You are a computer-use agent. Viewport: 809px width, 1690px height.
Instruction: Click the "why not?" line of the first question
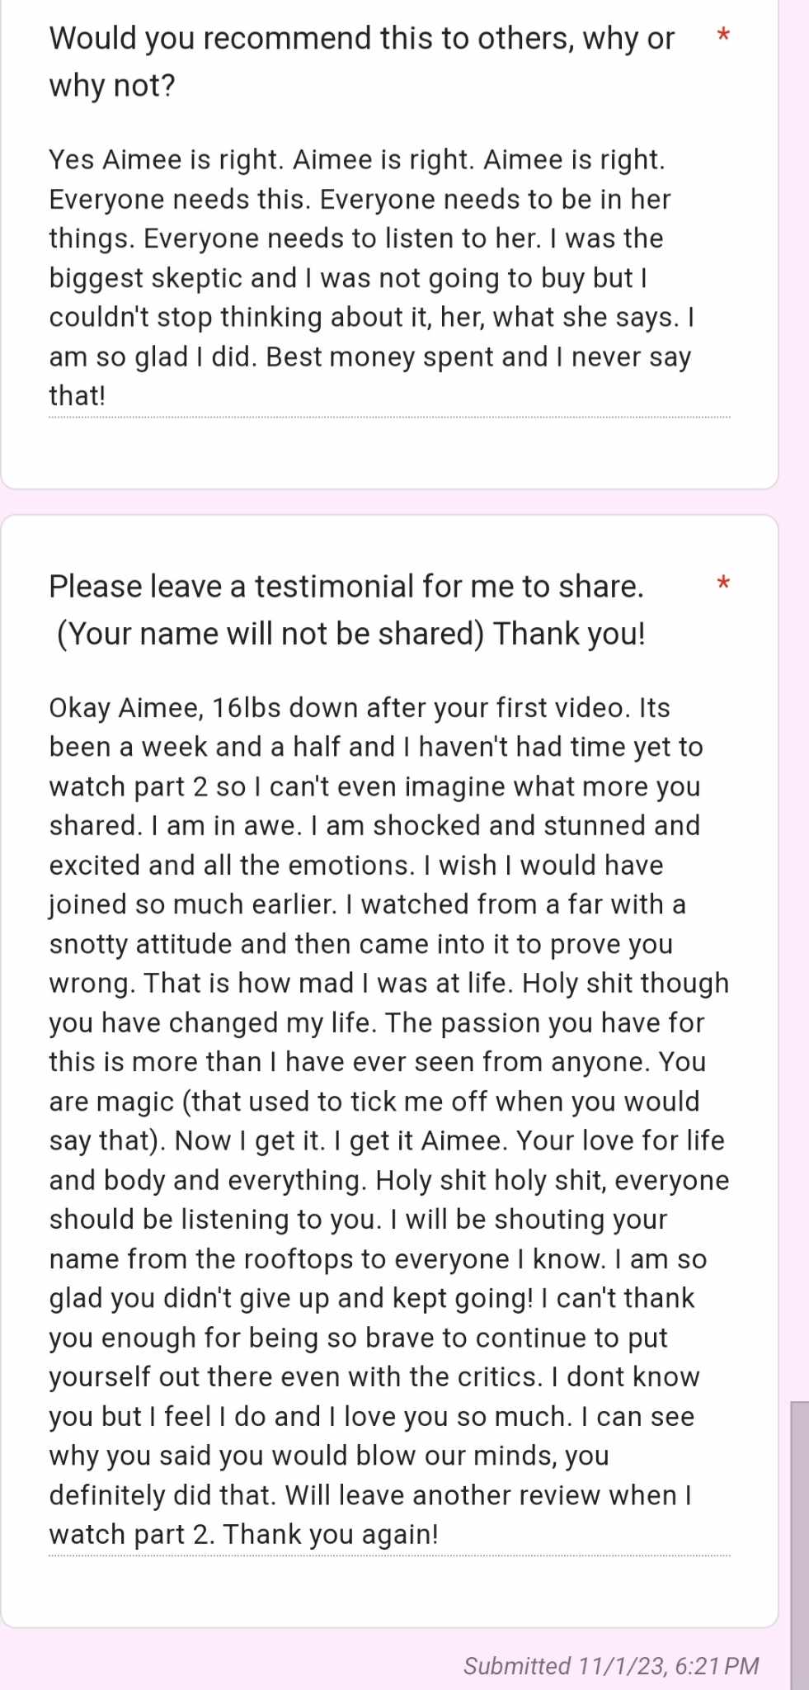pyautogui.click(x=112, y=85)
